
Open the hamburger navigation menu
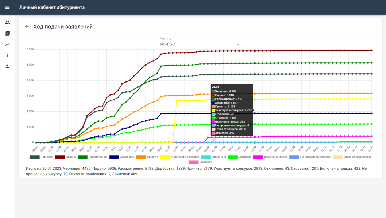[x=7, y=7]
